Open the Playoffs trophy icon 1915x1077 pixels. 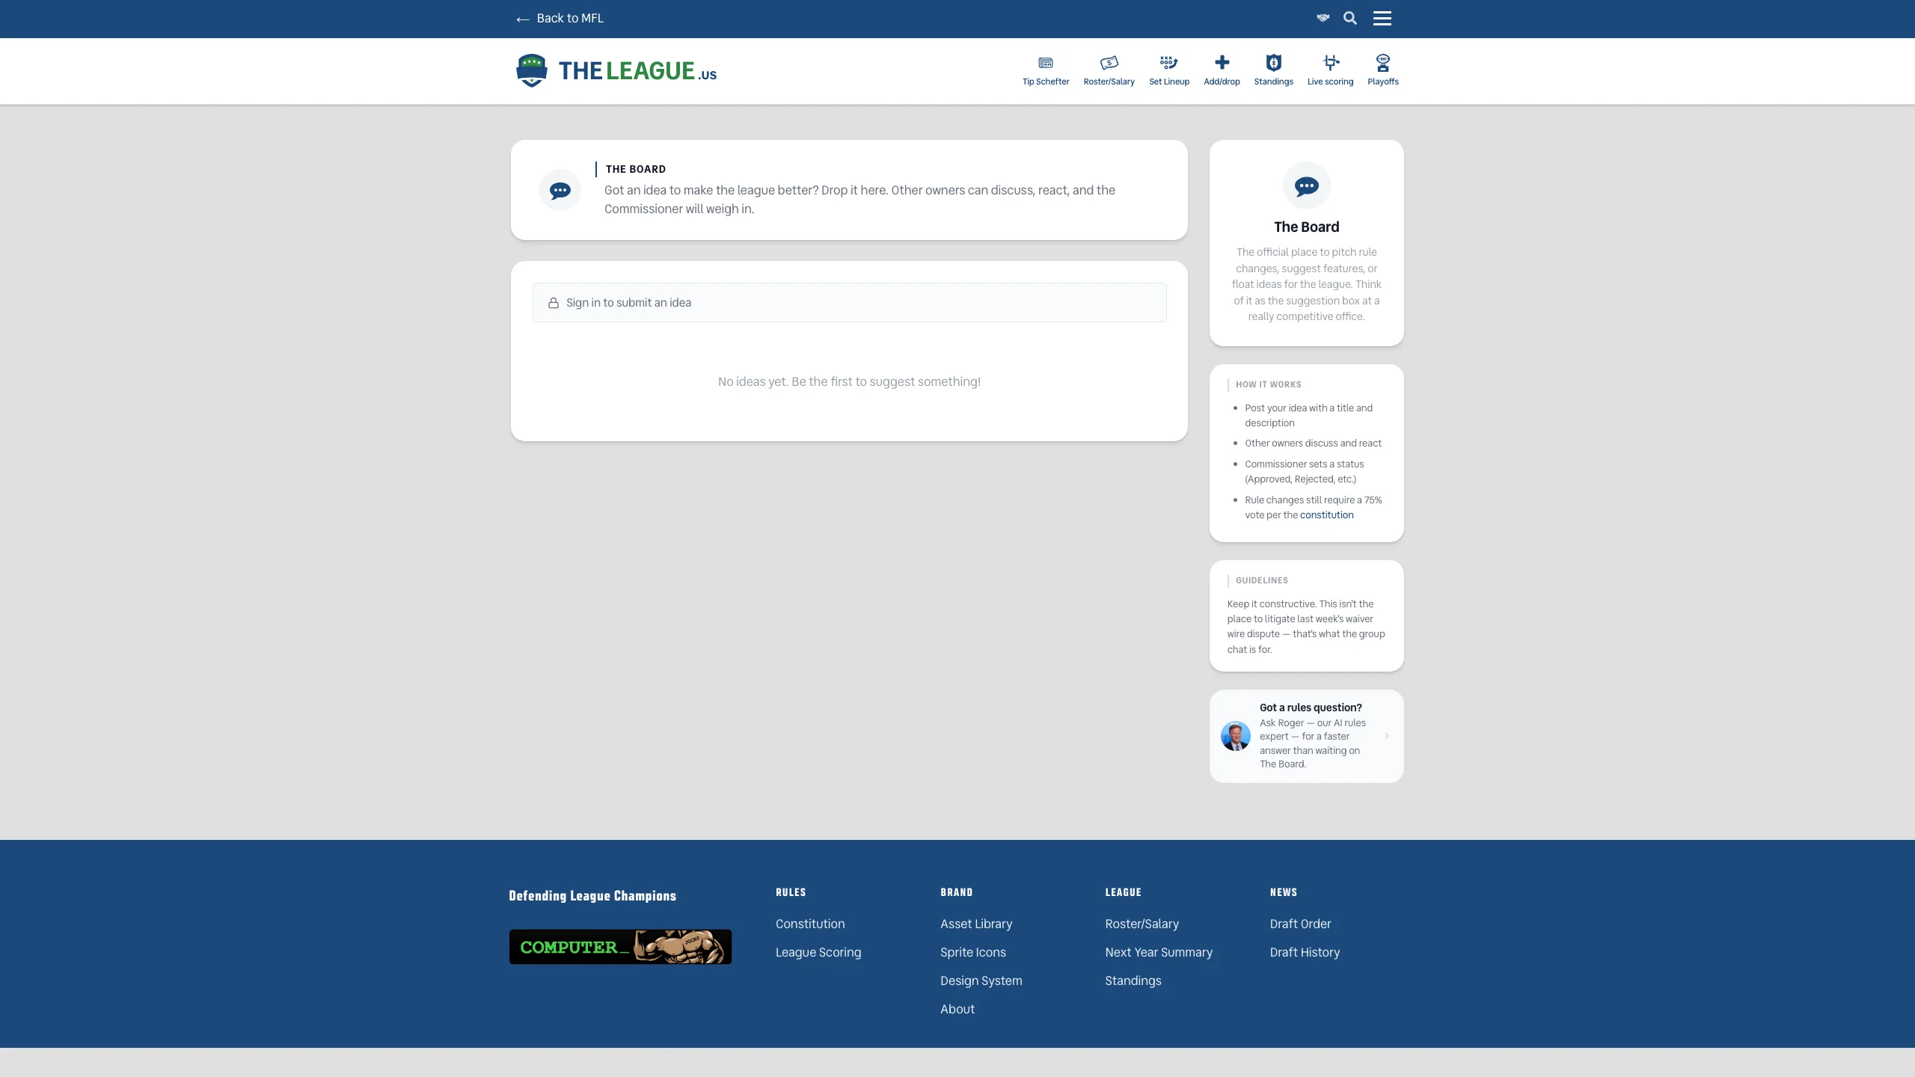tap(1382, 63)
